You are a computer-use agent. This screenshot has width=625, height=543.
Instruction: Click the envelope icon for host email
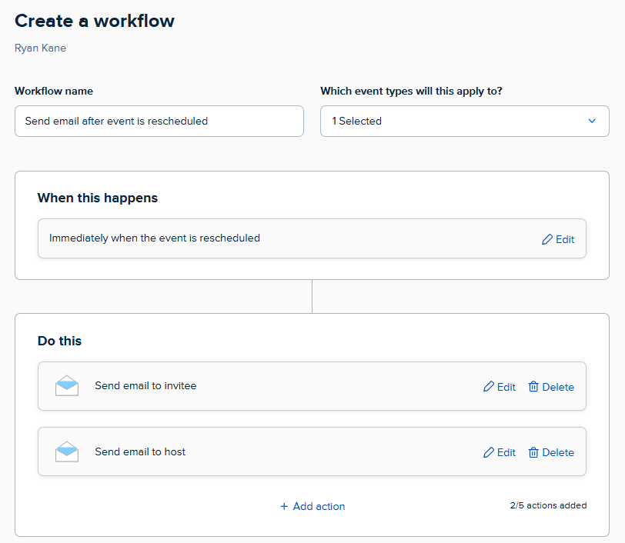click(67, 451)
